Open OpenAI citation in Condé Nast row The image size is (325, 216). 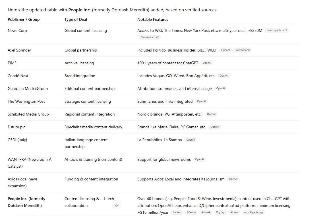click(x=224, y=75)
